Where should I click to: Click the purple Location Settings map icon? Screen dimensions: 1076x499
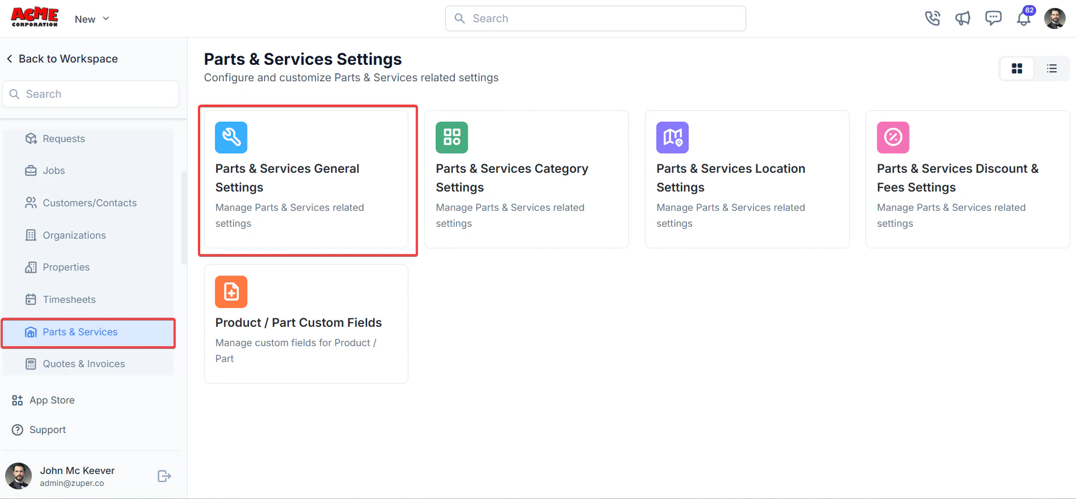(672, 138)
